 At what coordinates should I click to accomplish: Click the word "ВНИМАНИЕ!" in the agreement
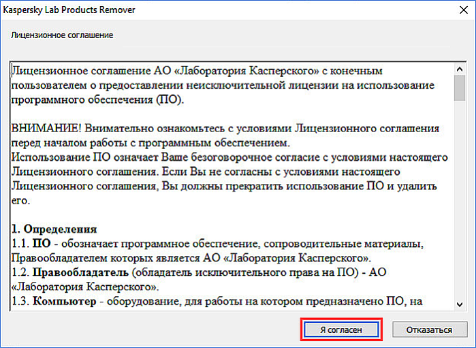pyautogui.click(x=46, y=128)
